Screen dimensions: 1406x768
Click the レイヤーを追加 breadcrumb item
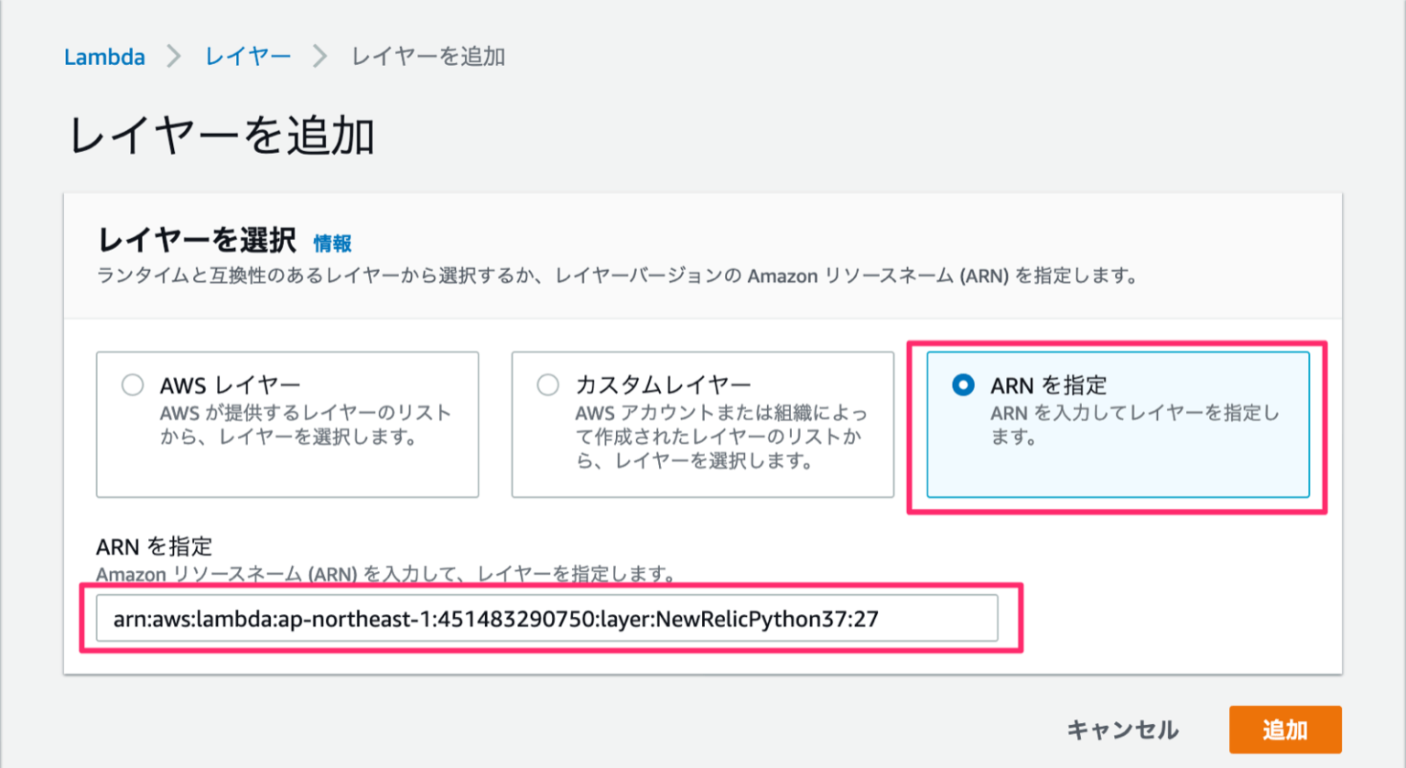click(x=427, y=57)
